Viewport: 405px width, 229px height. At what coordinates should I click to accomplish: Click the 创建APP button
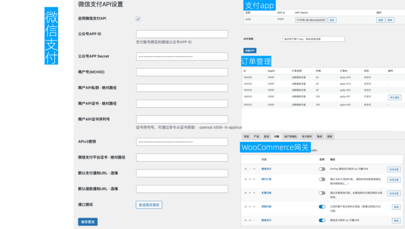pyautogui.click(x=250, y=51)
